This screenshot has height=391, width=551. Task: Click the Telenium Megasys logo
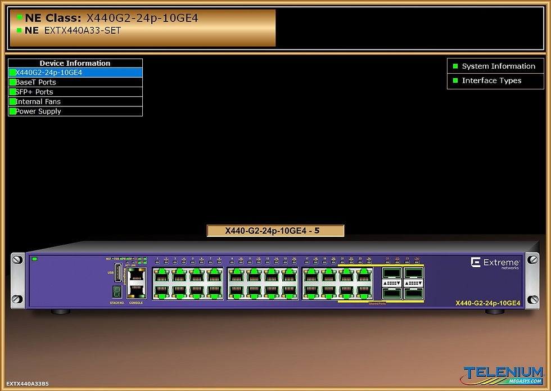click(502, 375)
